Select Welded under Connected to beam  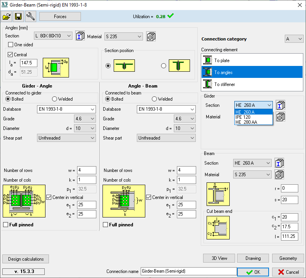coord(155,99)
